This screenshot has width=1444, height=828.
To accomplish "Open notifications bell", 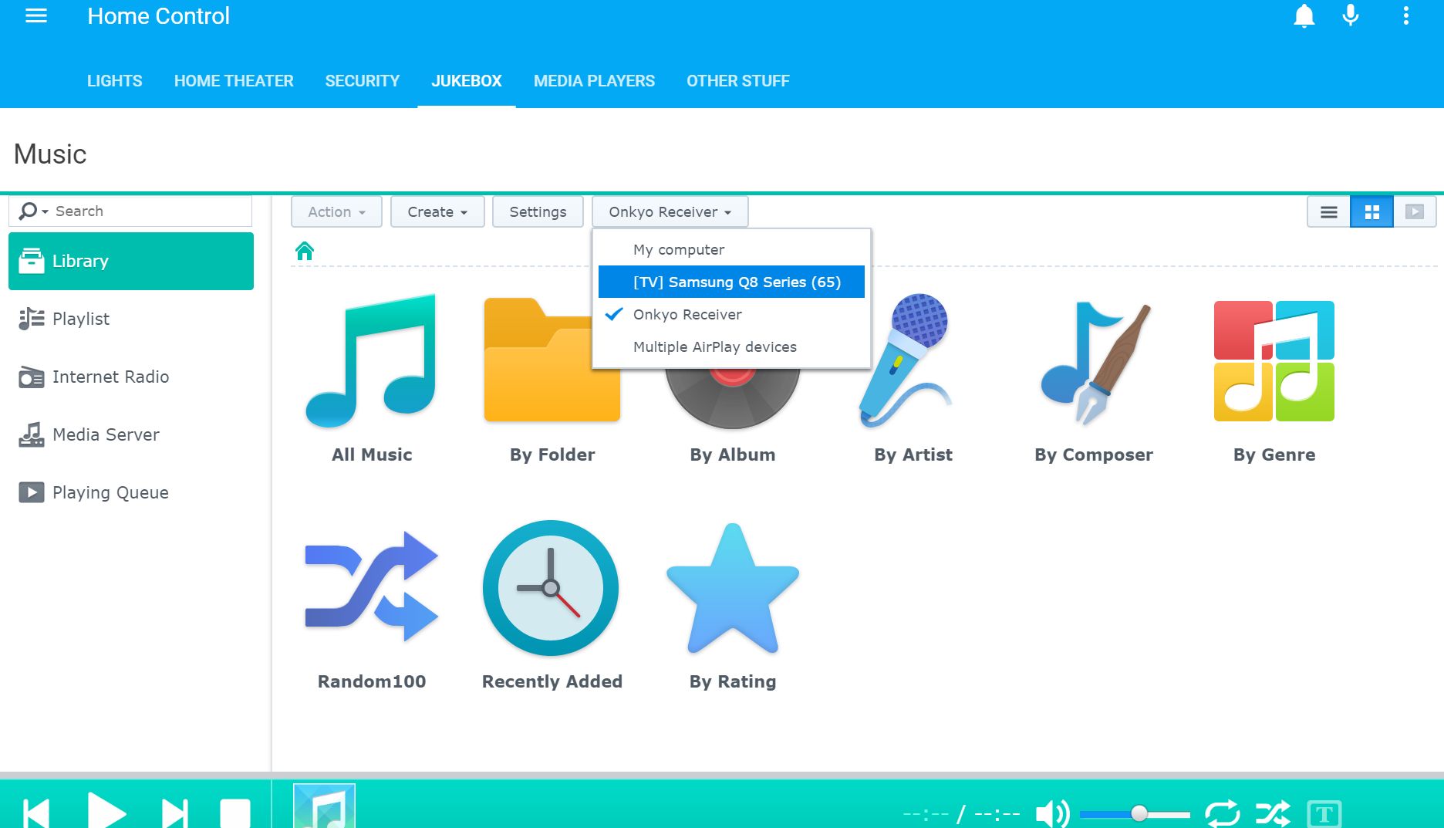I will point(1304,16).
